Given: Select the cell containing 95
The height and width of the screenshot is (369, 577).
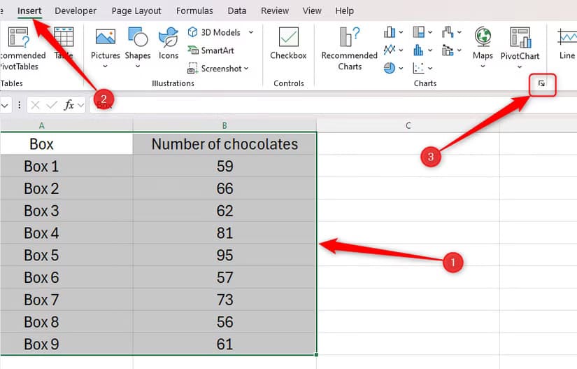Looking at the screenshot, I should click(225, 255).
